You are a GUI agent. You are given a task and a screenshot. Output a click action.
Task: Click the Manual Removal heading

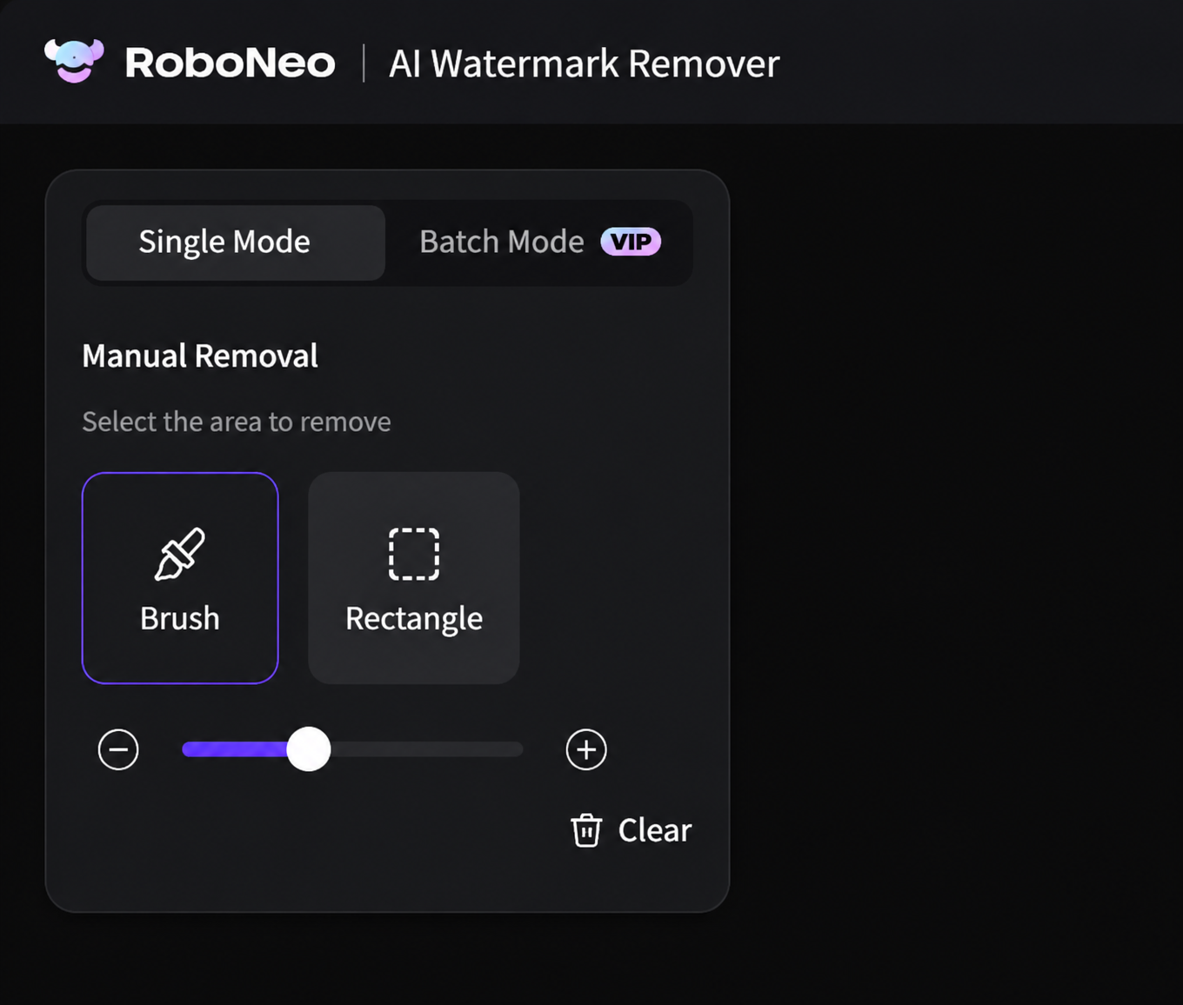tap(200, 356)
